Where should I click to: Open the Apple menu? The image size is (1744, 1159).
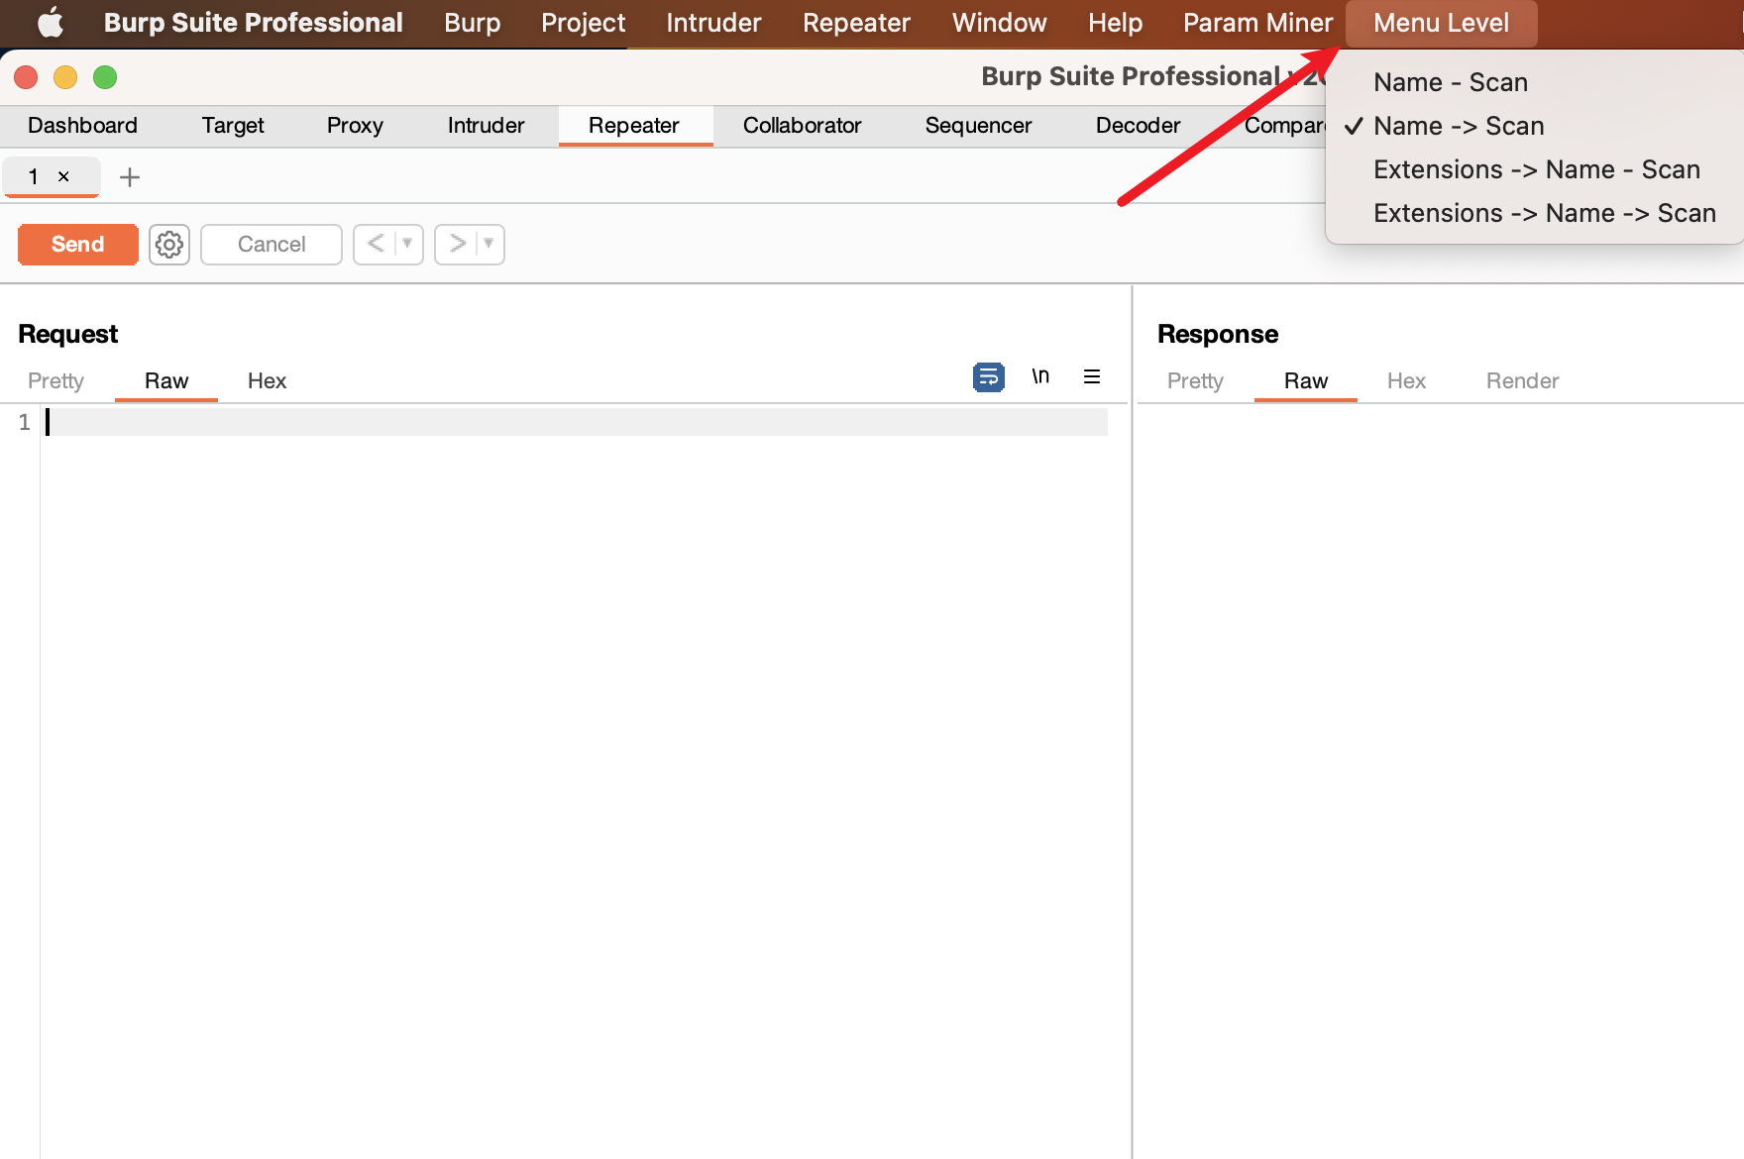click(51, 22)
